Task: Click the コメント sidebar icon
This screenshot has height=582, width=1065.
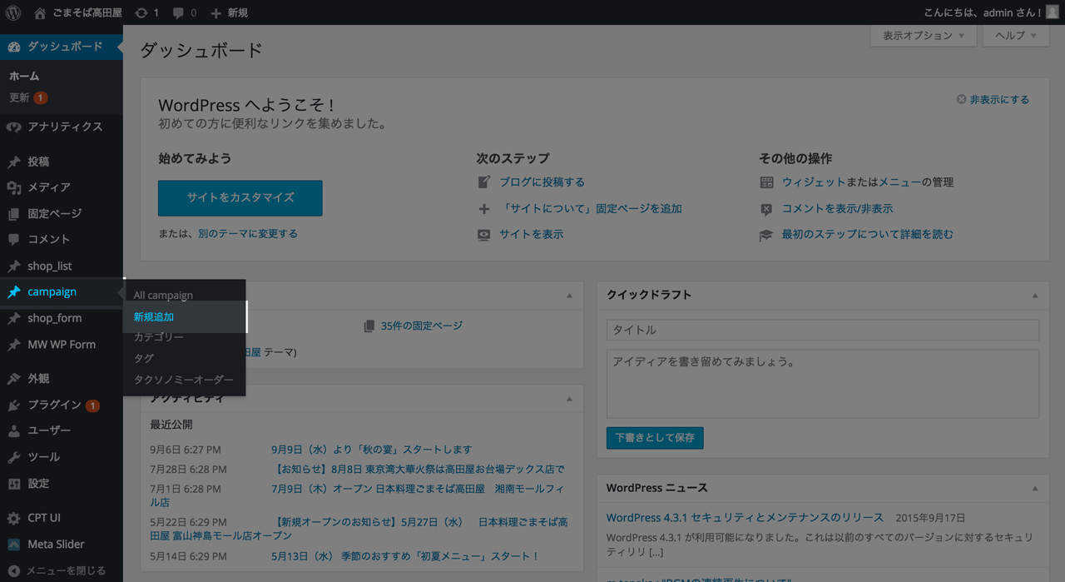Action: (13, 240)
